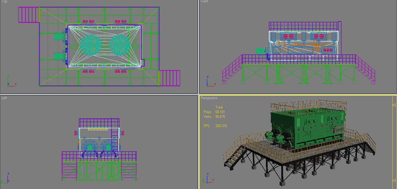Select the left cyan circular fan in Top view

[90, 45]
